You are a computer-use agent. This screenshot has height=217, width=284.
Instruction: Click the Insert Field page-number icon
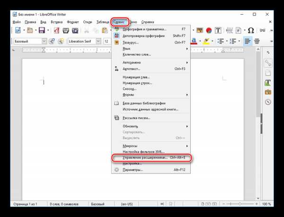pyautogui.click(x=239, y=30)
